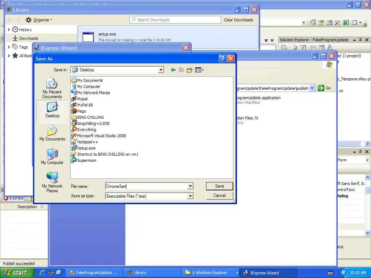Screen dimensions: 371x278
Task: Expand the Save in location dropdown
Action: (161, 70)
